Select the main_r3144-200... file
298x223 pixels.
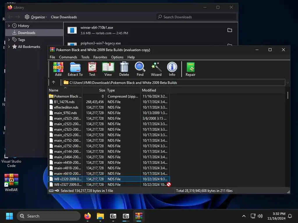pyautogui.click(x=109, y=152)
